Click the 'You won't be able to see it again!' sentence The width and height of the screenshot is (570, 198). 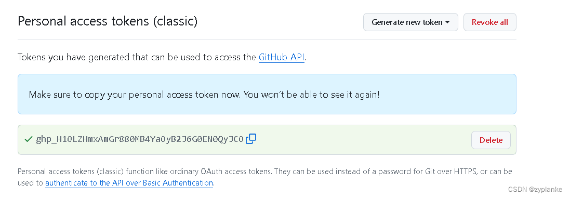312,95
